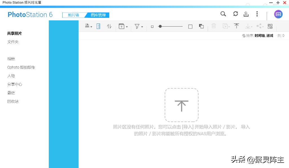This screenshot has height=168, width=289.
Task: Switch to the 照片墙 tab
Action: [73, 15]
